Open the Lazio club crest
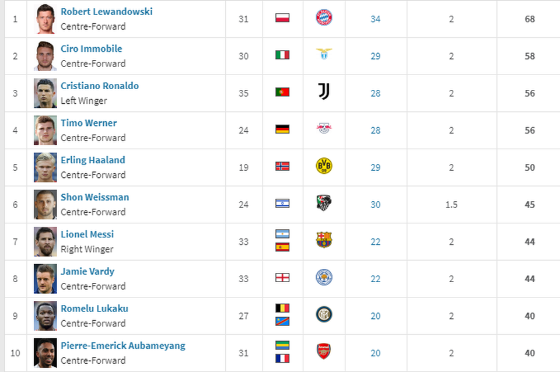 coord(324,54)
